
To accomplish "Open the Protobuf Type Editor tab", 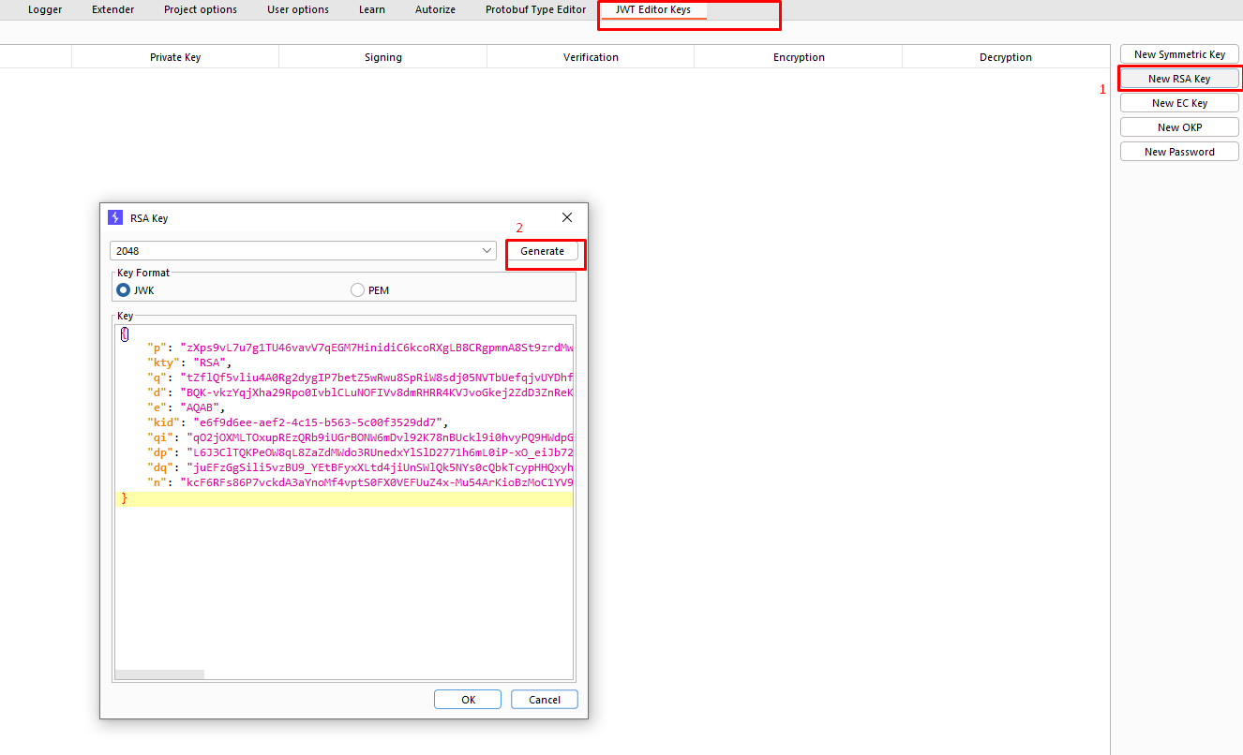I will tap(535, 9).
